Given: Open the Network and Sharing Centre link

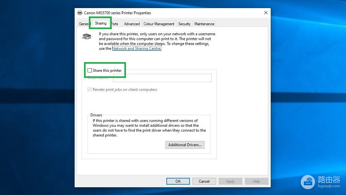Looking at the screenshot, I should 137,49.
